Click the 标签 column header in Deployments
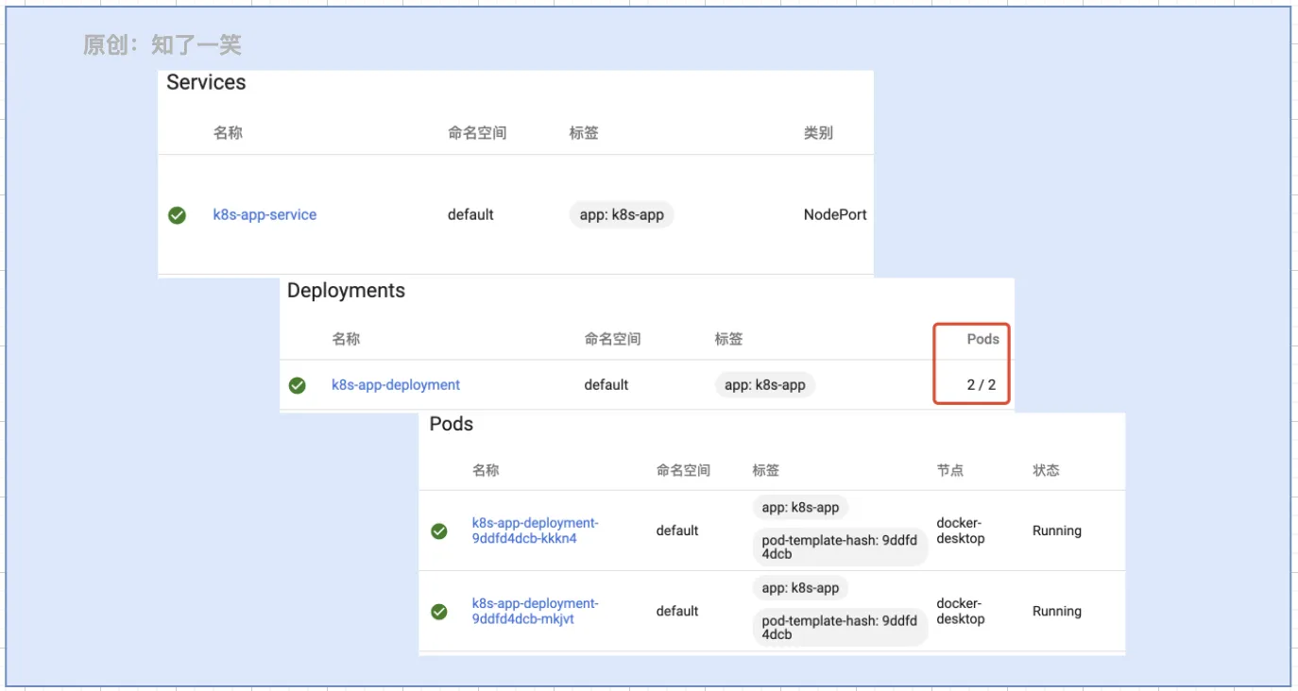The height and width of the screenshot is (691, 1298). [x=728, y=338]
